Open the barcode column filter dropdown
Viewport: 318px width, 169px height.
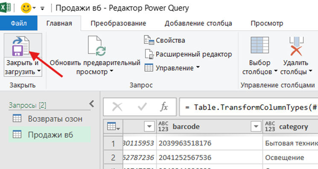[x=256, y=126]
